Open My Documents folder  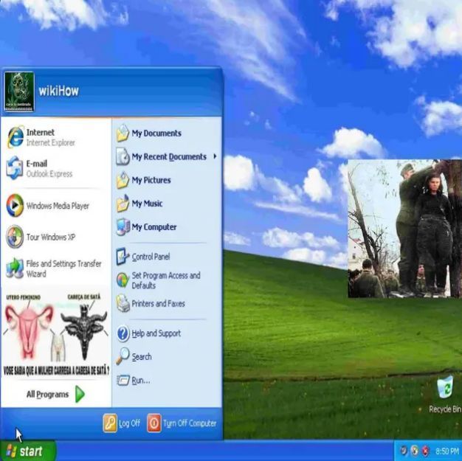tap(155, 134)
